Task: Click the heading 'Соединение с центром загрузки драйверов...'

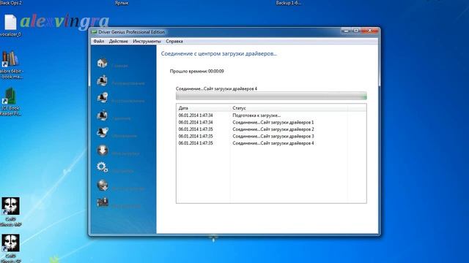Action: click(x=219, y=53)
